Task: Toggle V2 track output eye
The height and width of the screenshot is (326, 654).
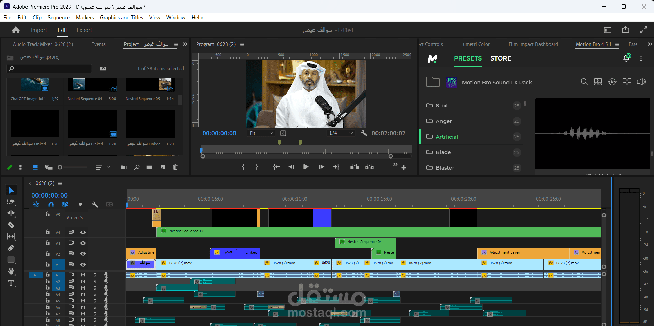Action: [83, 254]
